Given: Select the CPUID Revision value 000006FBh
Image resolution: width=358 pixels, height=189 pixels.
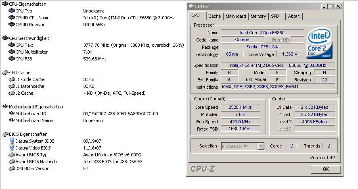Looking at the screenshot, I should coord(94,25).
